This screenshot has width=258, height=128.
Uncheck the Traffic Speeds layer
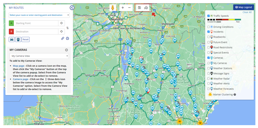pos(209,16)
